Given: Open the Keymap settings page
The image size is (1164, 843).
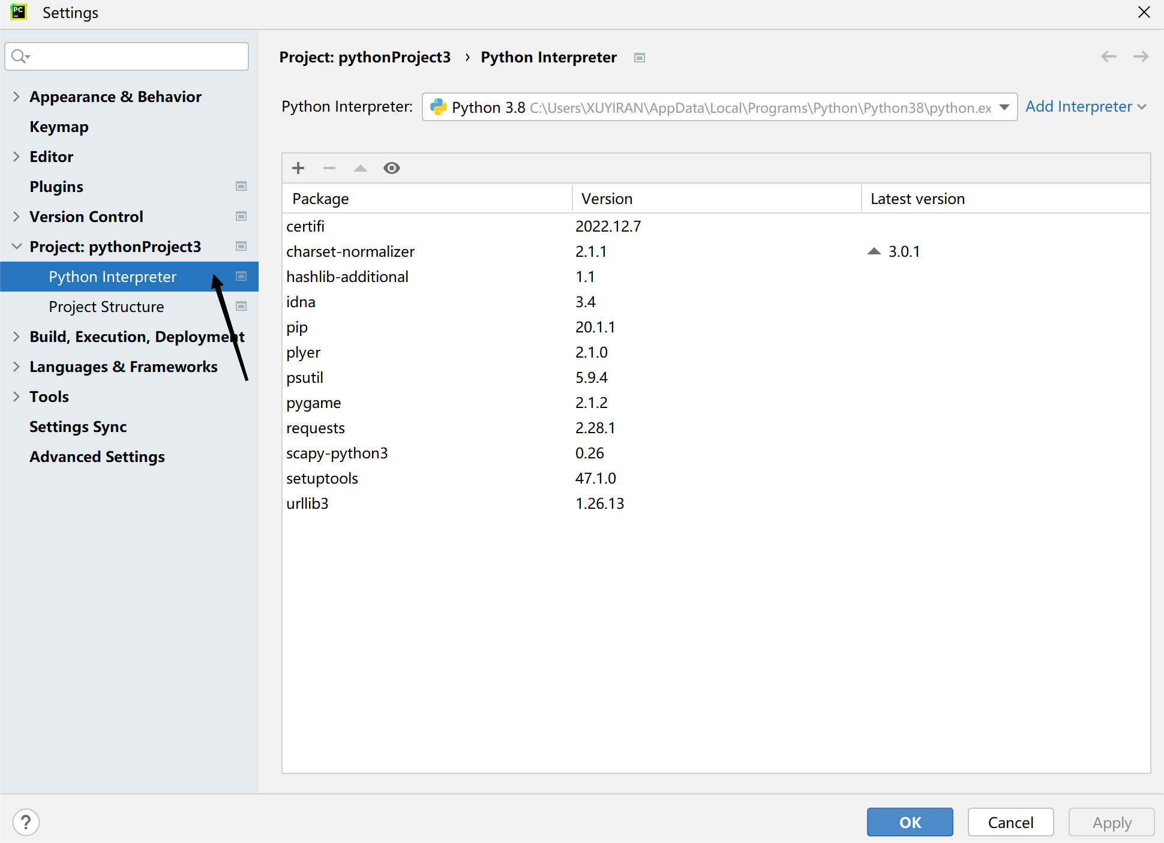Looking at the screenshot, I should (x=59, y=127).
